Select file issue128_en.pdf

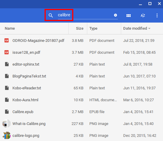click(x=26, y=52)
